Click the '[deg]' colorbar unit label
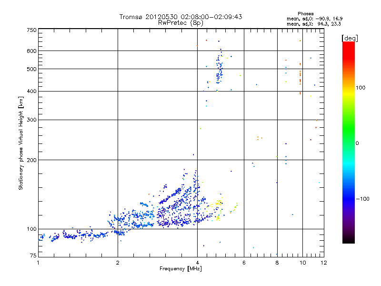The height and width of the screenshot is (286, 381). tap(350, 38)
